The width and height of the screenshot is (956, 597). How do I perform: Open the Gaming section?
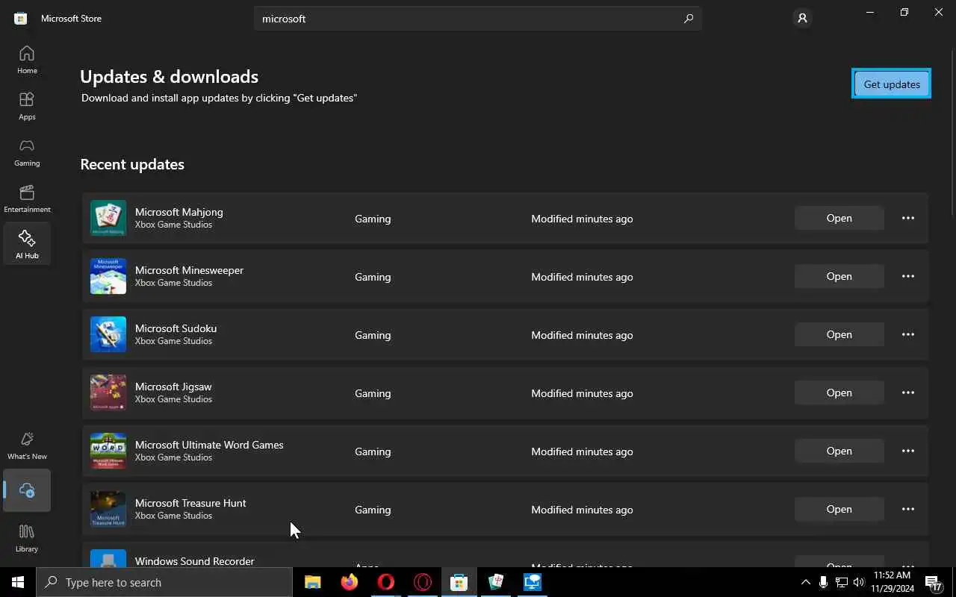click(27, 152)
